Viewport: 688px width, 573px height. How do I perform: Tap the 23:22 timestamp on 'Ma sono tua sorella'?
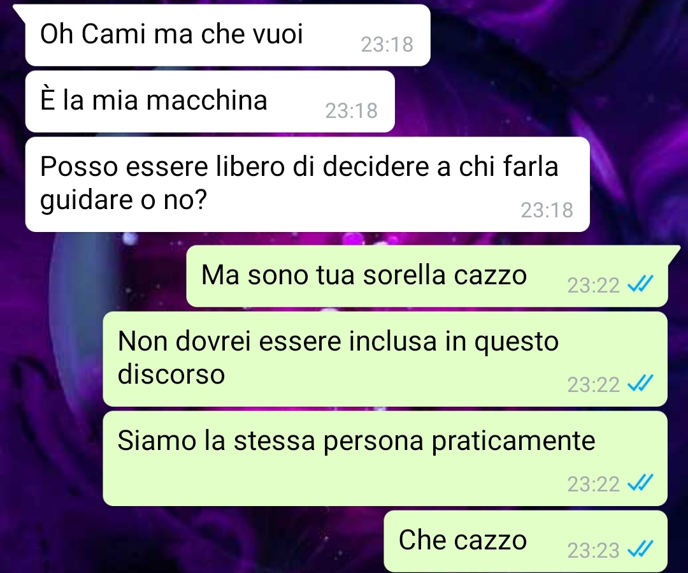pos(593,286)
